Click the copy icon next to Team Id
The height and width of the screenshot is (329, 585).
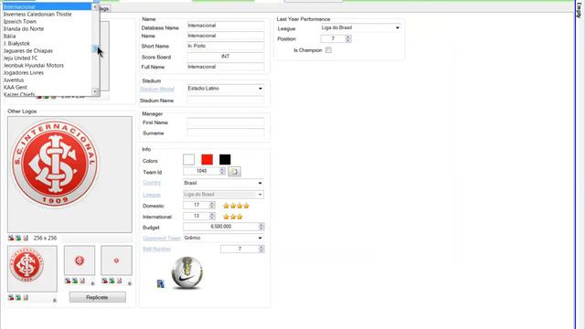[234, 171]
